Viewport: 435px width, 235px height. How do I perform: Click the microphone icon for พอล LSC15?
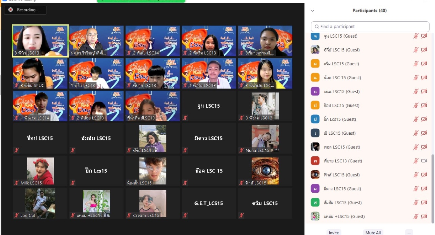point(416,147)
